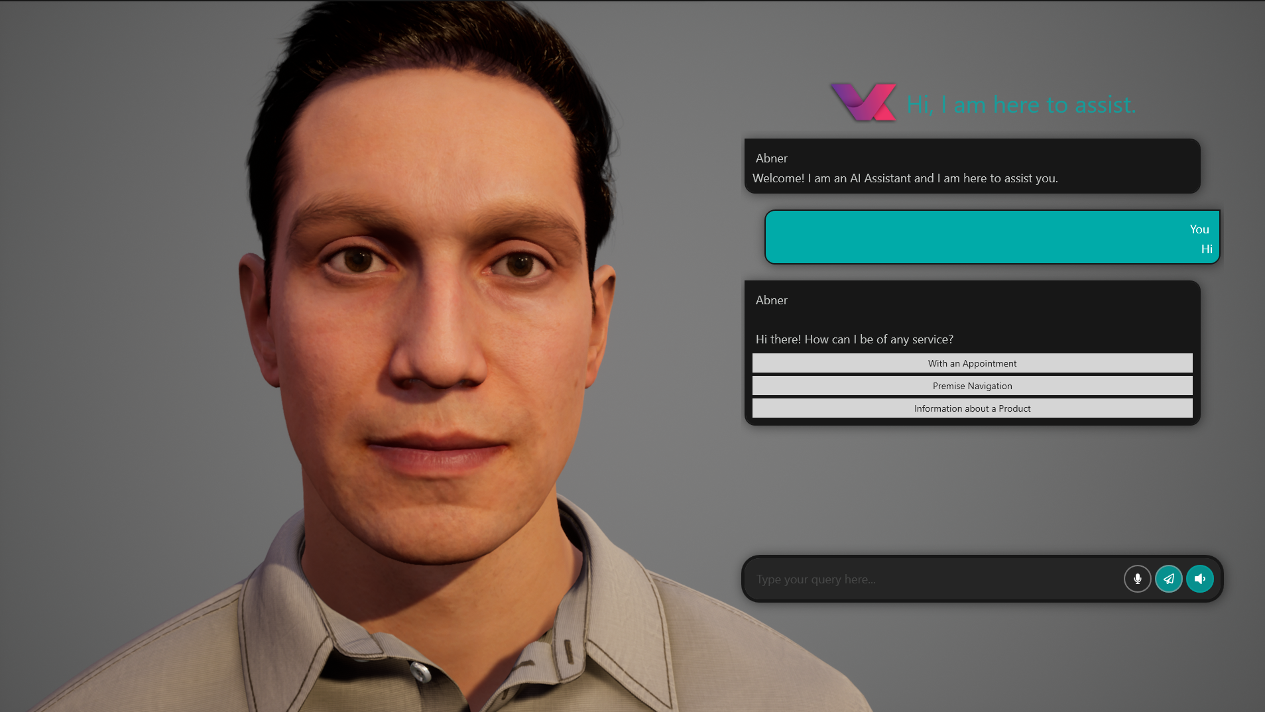Choose the With an Appointment option

coord(972,363)
